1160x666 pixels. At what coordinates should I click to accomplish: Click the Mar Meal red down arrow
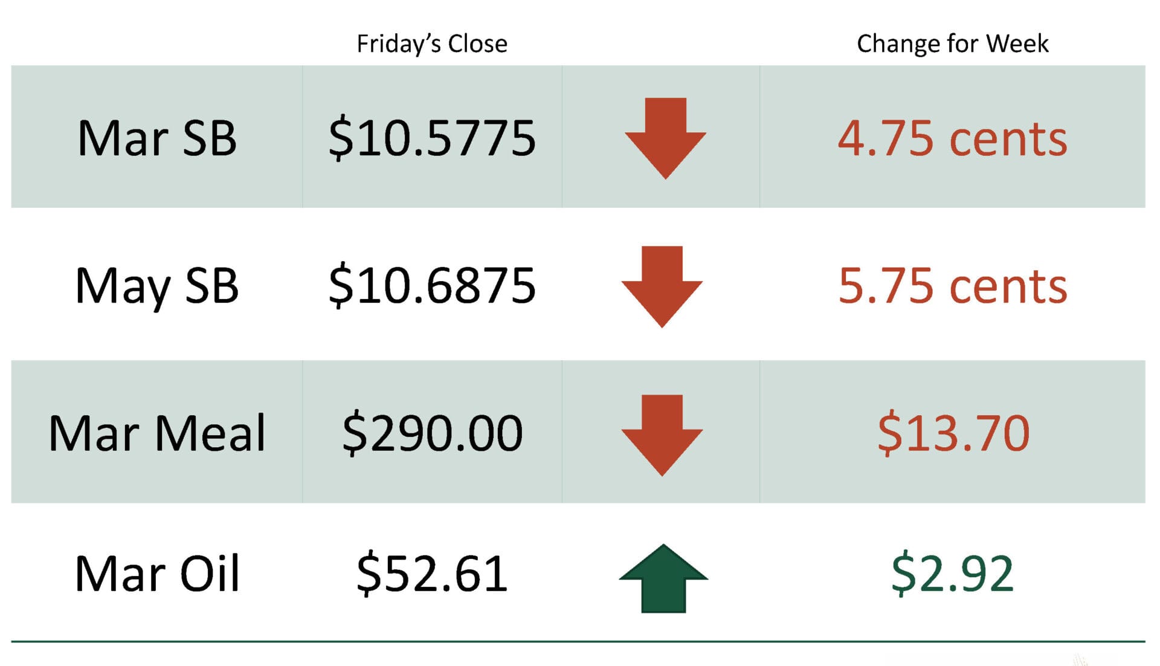662,434
